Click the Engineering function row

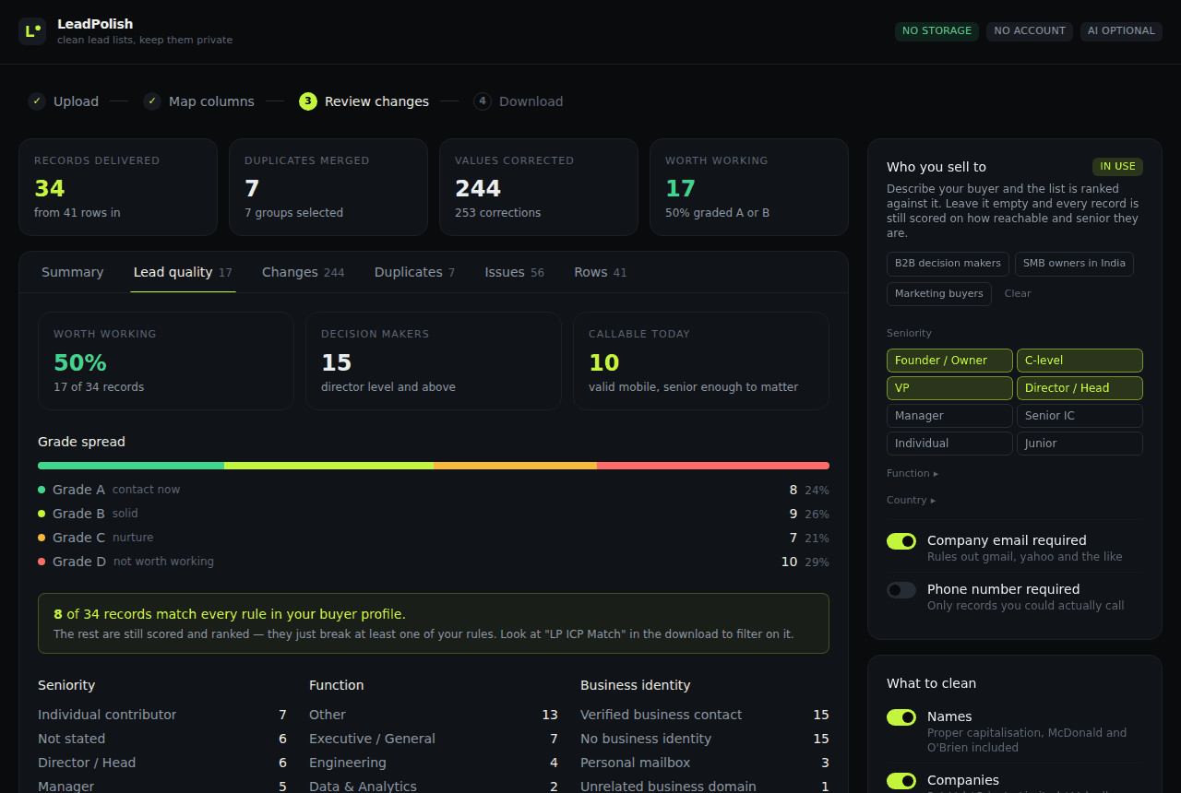pyautogui.click(x=434, y=763)
